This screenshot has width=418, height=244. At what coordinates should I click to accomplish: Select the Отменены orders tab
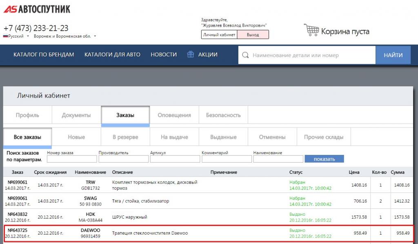click(272, 137)
